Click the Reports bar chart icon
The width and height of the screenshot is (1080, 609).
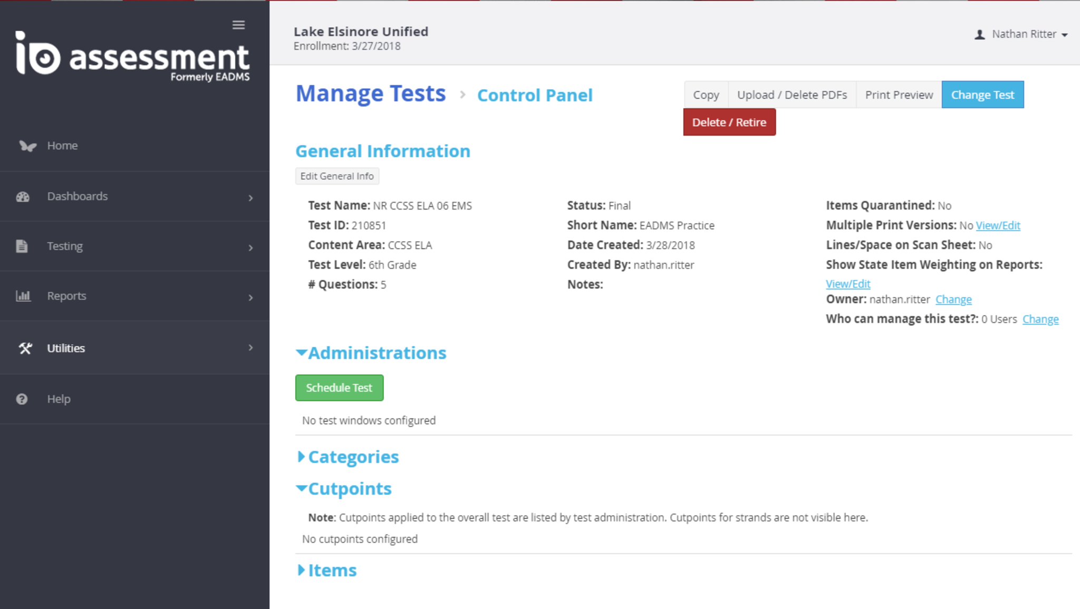pos(23,296)
